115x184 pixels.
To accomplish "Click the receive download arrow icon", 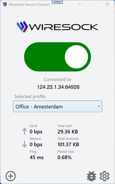I will coord(24,144).
